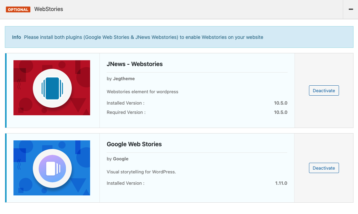
Task: Click the 'Webstories element for wordpress' description
Action: click(x=142, y=92)
